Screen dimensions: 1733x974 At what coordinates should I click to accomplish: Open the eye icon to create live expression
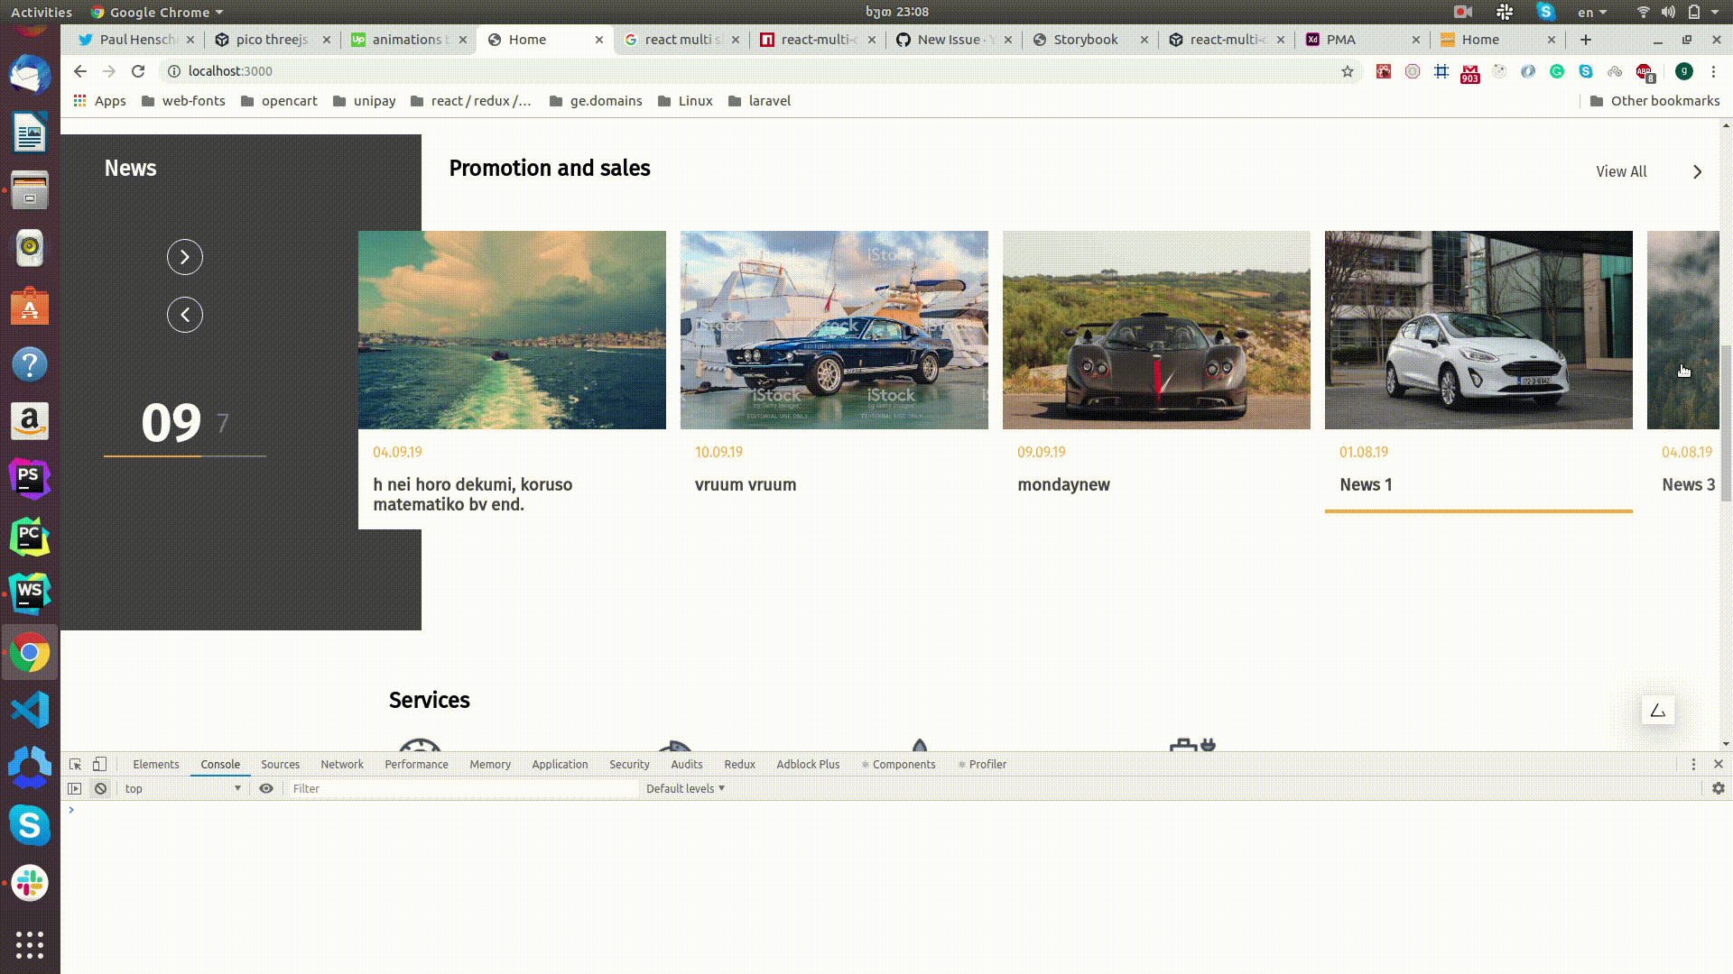pos(266,788)
